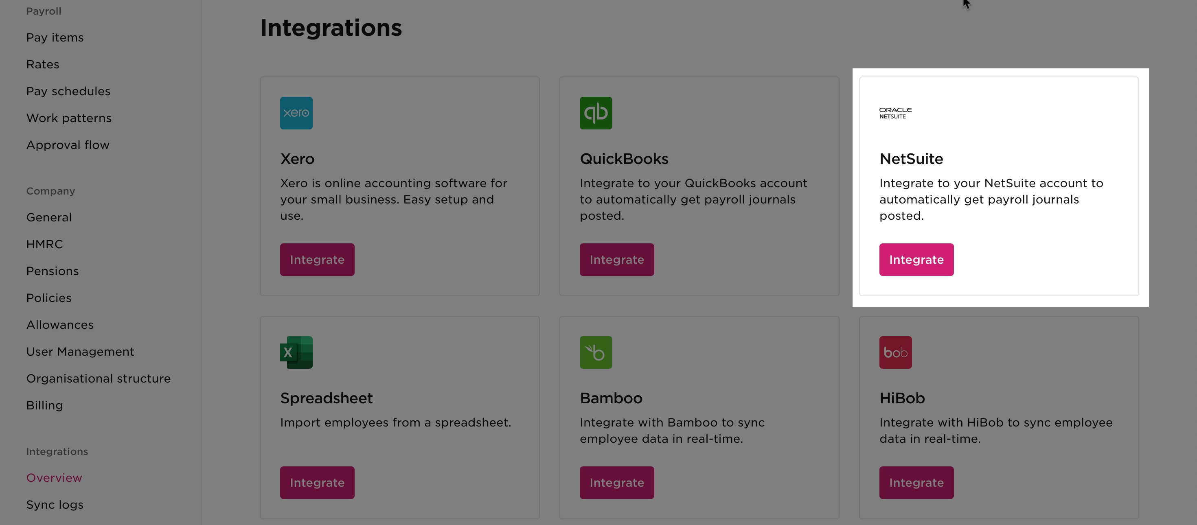The height and width of the screenshot is (525, 1197).
Task: Integrate with NetSuite
Action: pos(916,259)
